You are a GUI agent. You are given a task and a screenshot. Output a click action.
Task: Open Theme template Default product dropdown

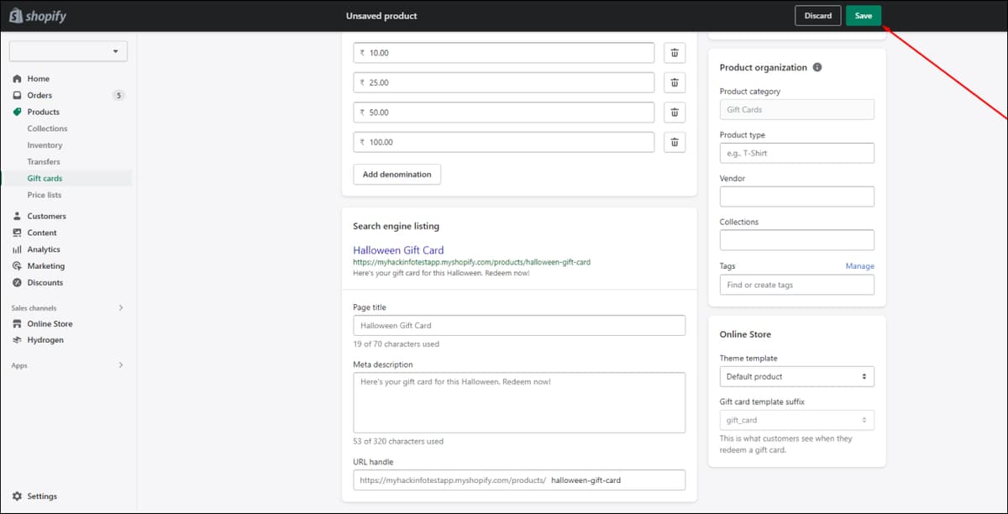pyautogui.click(x=796, y=376)
